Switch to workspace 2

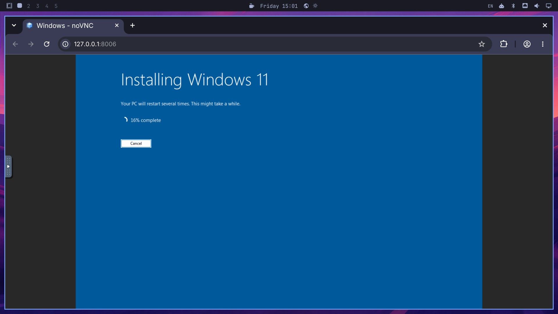28,6
